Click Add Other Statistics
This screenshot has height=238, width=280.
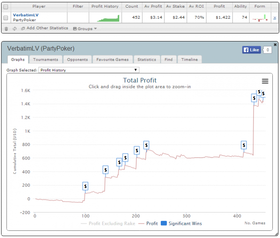[45, 28]
